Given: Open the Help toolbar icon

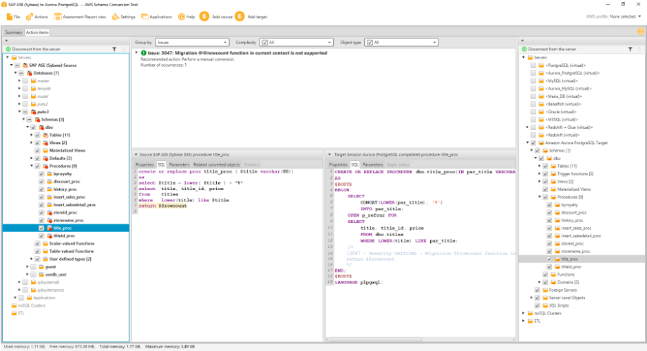Looking at the screenshot, I should (x=182, y=16).
